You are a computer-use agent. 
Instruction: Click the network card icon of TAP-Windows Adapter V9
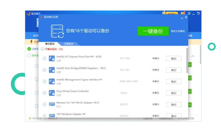(52, 116)
